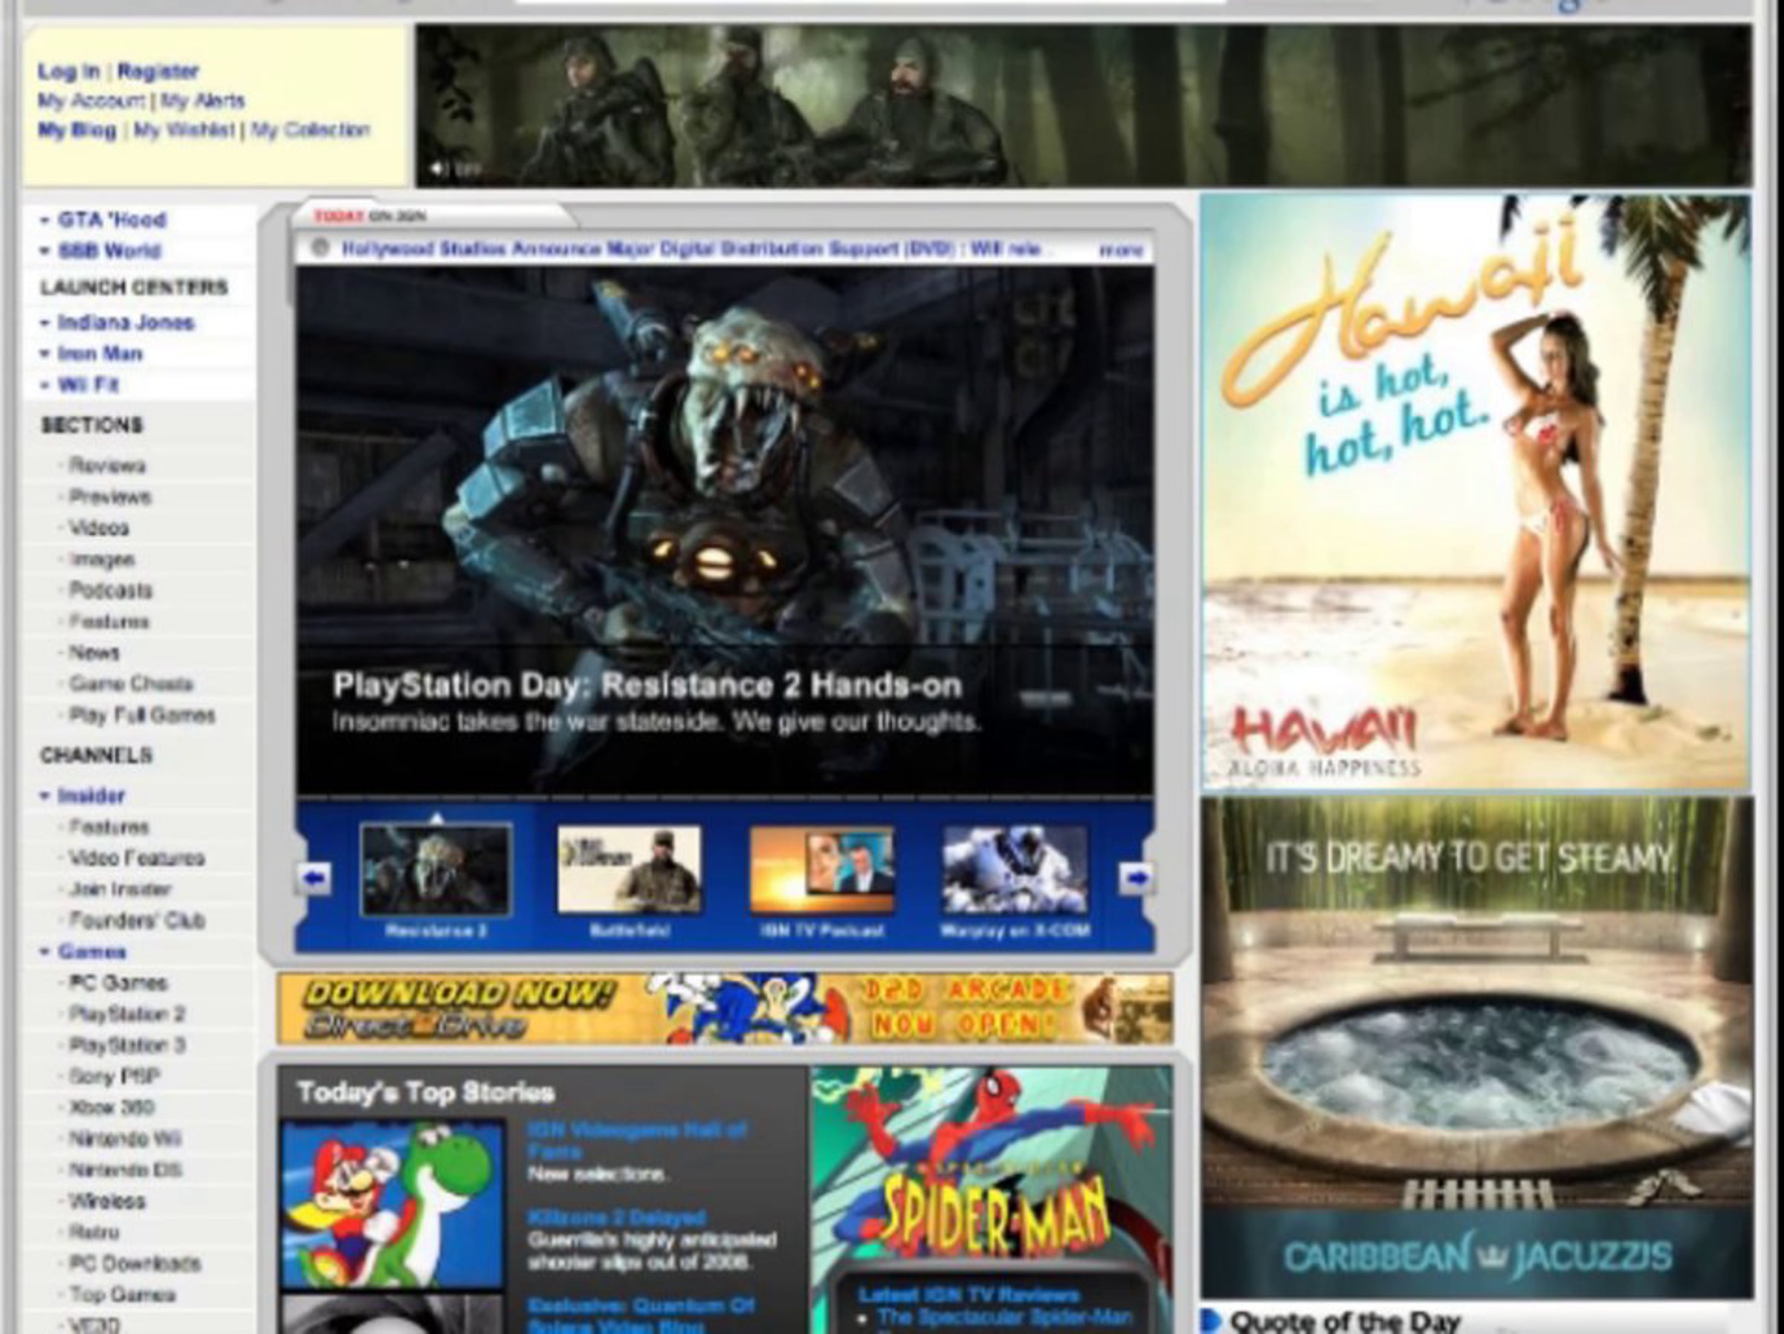Click the carousel right arrow button

pos(1136,878)
